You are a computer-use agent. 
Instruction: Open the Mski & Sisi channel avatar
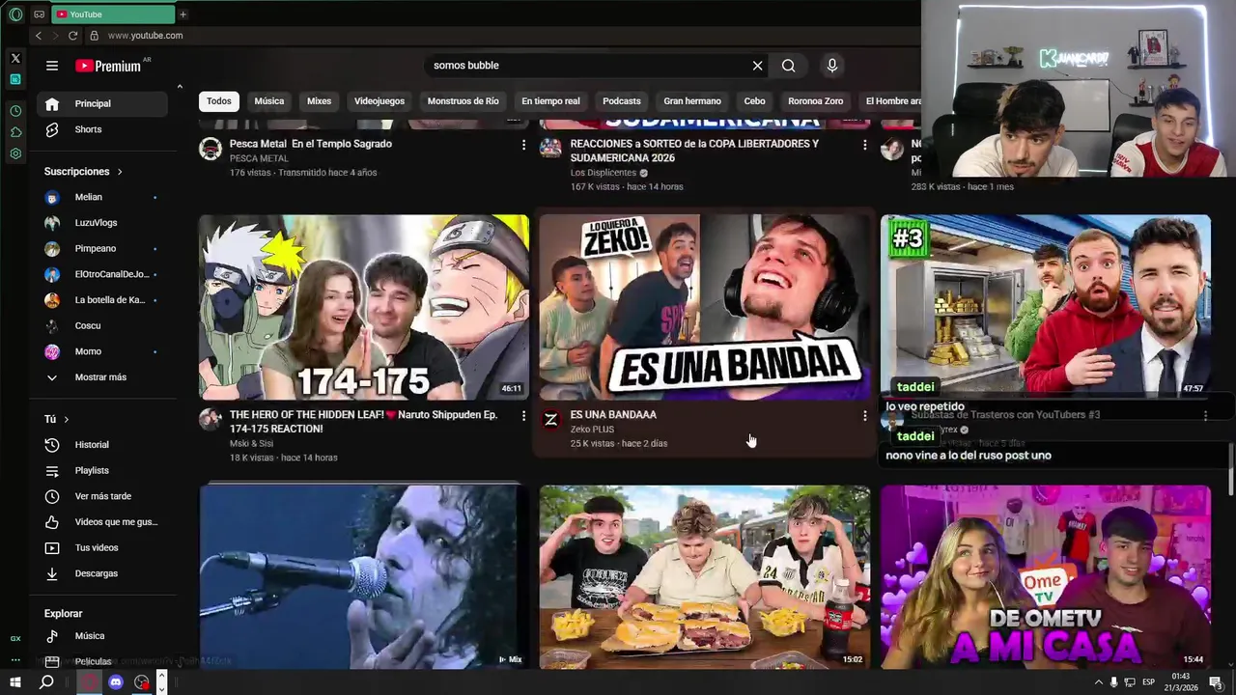tap(211, 419)
